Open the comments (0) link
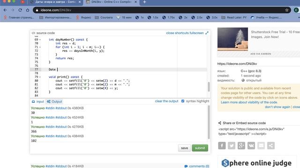 [x=197, y=166]
